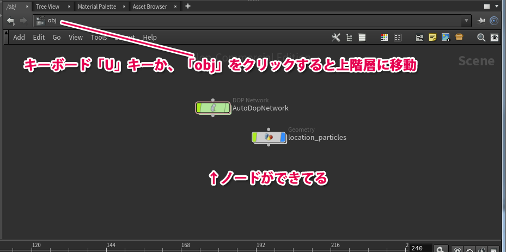Open the Edit menu
The height and width of the screenshot is (252, 506).
click(x=39, y=38)
